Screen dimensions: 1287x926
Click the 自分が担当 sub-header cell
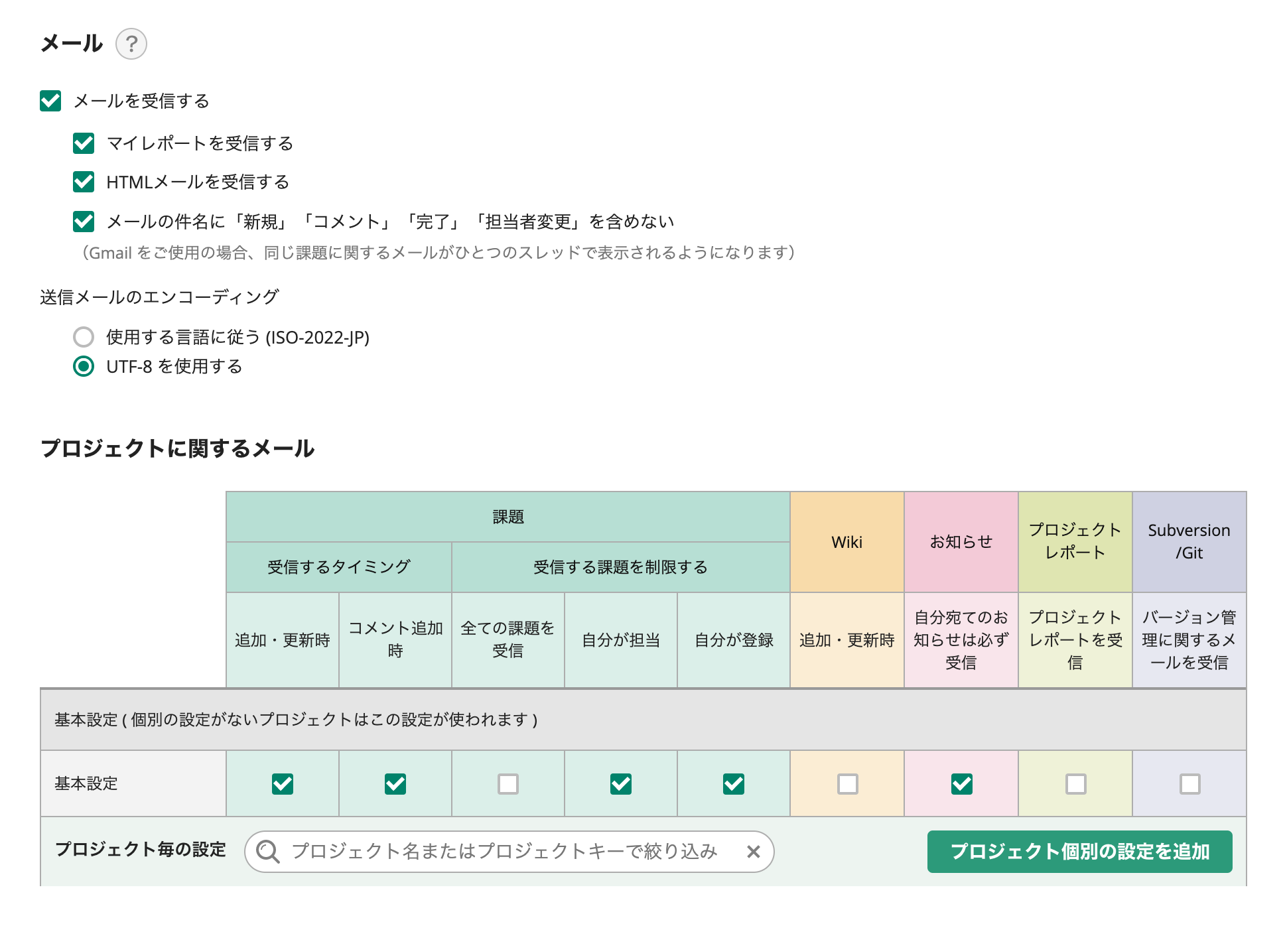(x=621, y=640)
